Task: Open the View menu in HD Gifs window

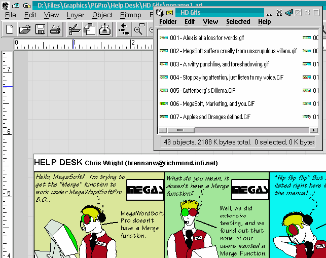Action: click(x=210, y=22)
